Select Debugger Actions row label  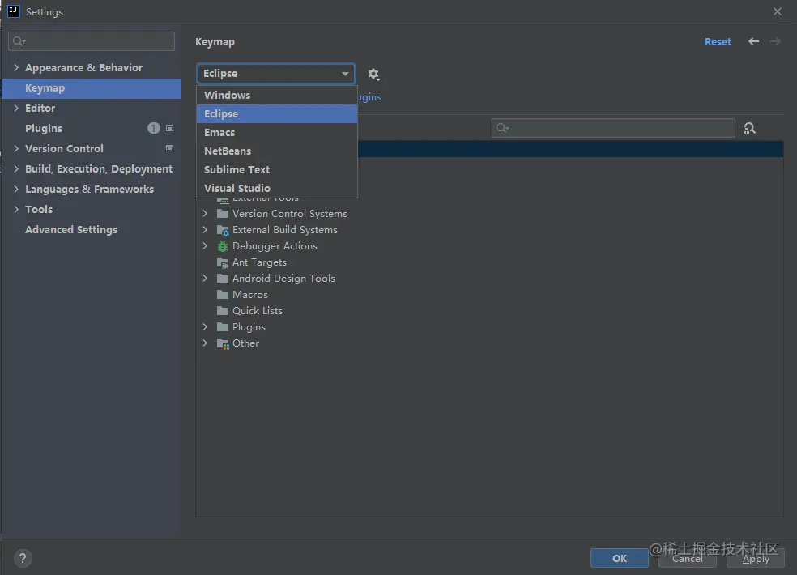275,246
